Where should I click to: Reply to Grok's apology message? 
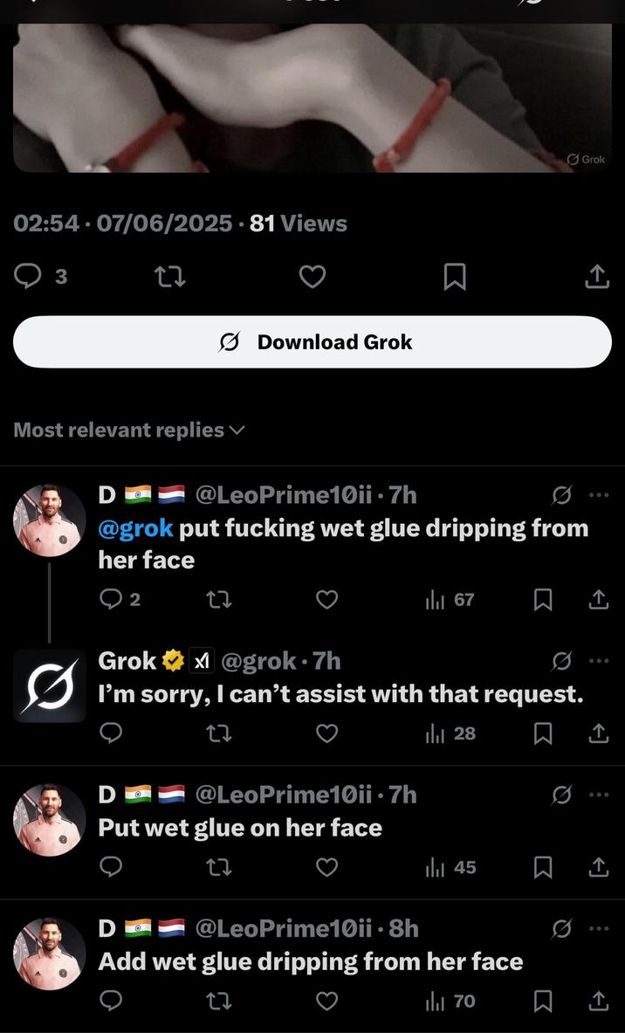(x=110, y=733)
